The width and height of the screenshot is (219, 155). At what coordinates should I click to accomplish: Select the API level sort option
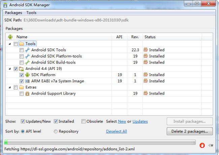pos(23,131)
